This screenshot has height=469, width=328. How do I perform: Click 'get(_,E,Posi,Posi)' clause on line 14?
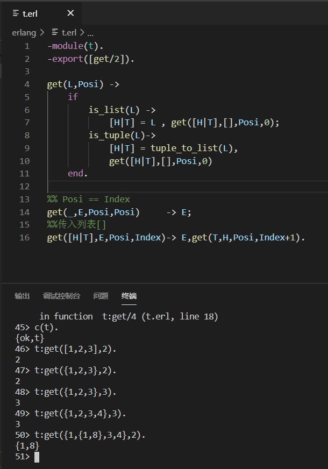[x=93, y=212]
